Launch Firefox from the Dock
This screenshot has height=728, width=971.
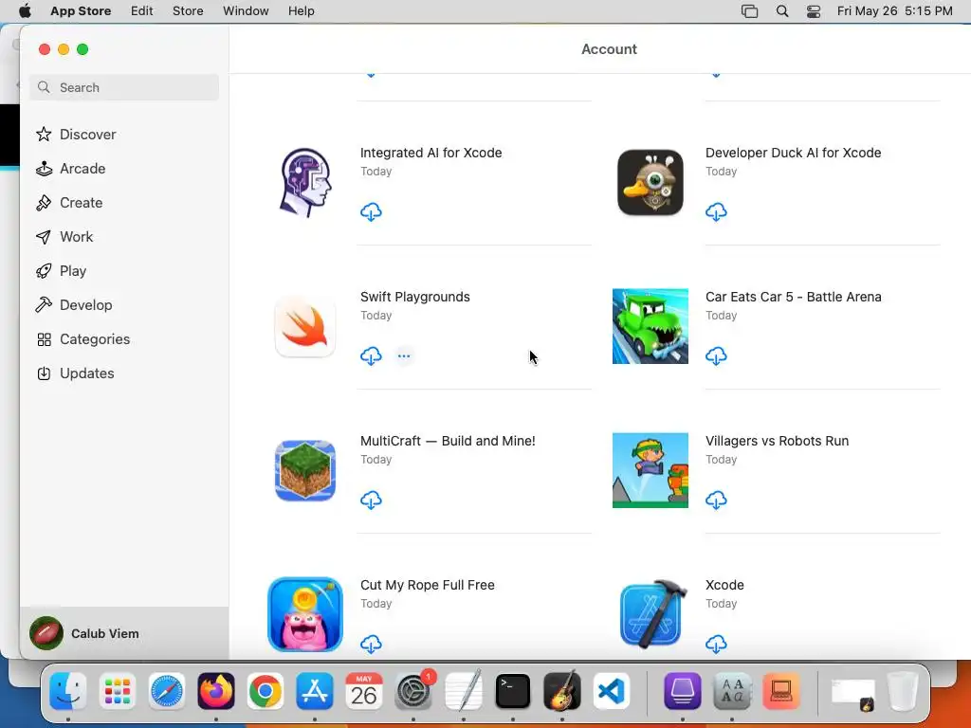tap(216, 691)
